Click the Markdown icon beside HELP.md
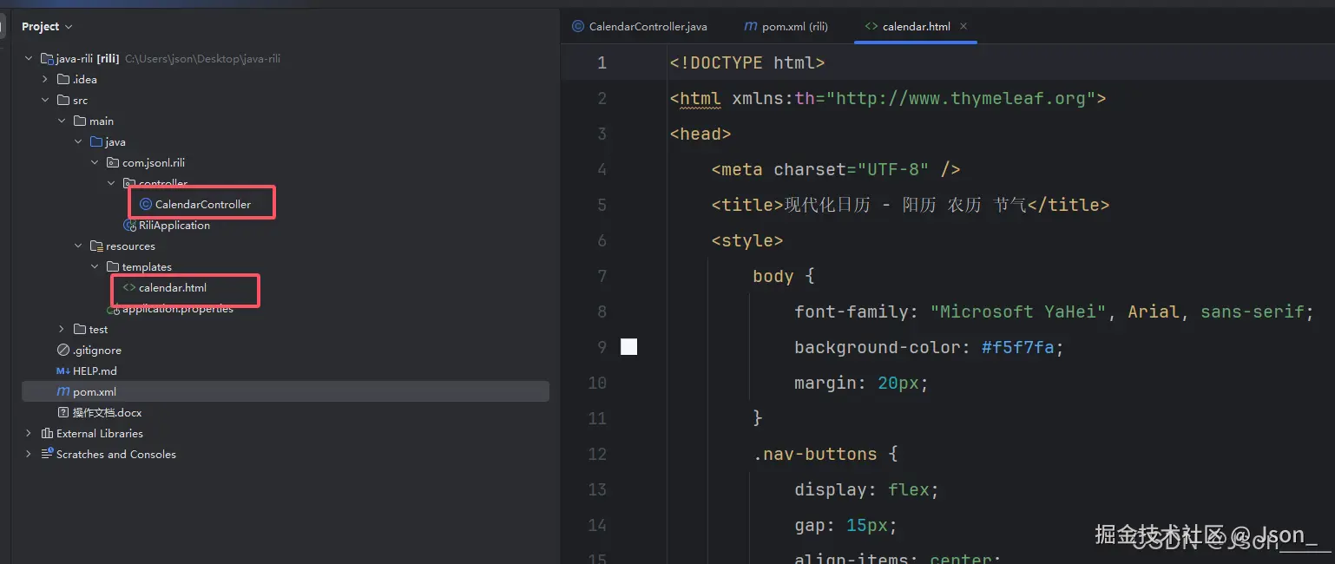Screen dimensions: 1335x564 tap(63, 371)
